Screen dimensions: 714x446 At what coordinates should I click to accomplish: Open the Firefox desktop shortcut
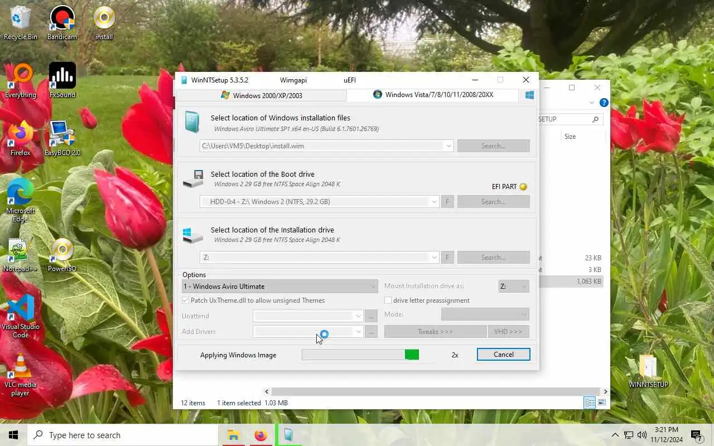(21, 139)
